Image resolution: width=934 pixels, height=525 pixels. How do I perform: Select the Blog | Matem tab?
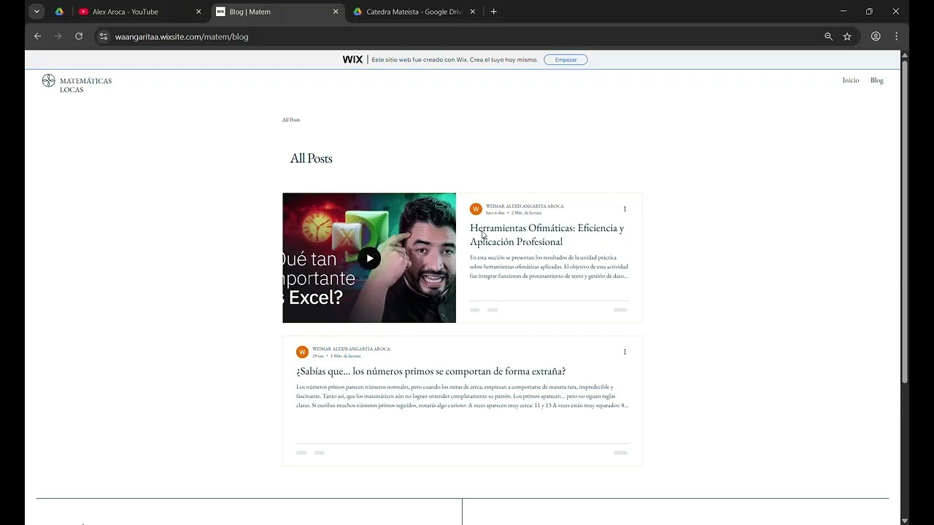tap(277, 12)
